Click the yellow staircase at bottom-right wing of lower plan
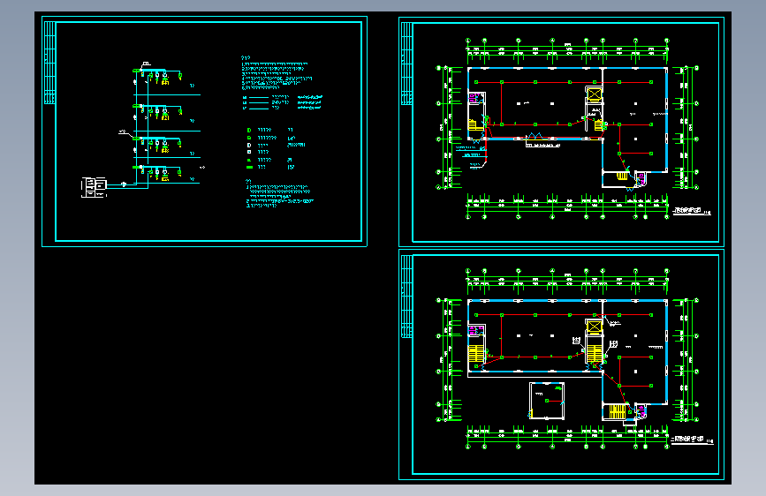 617,411
